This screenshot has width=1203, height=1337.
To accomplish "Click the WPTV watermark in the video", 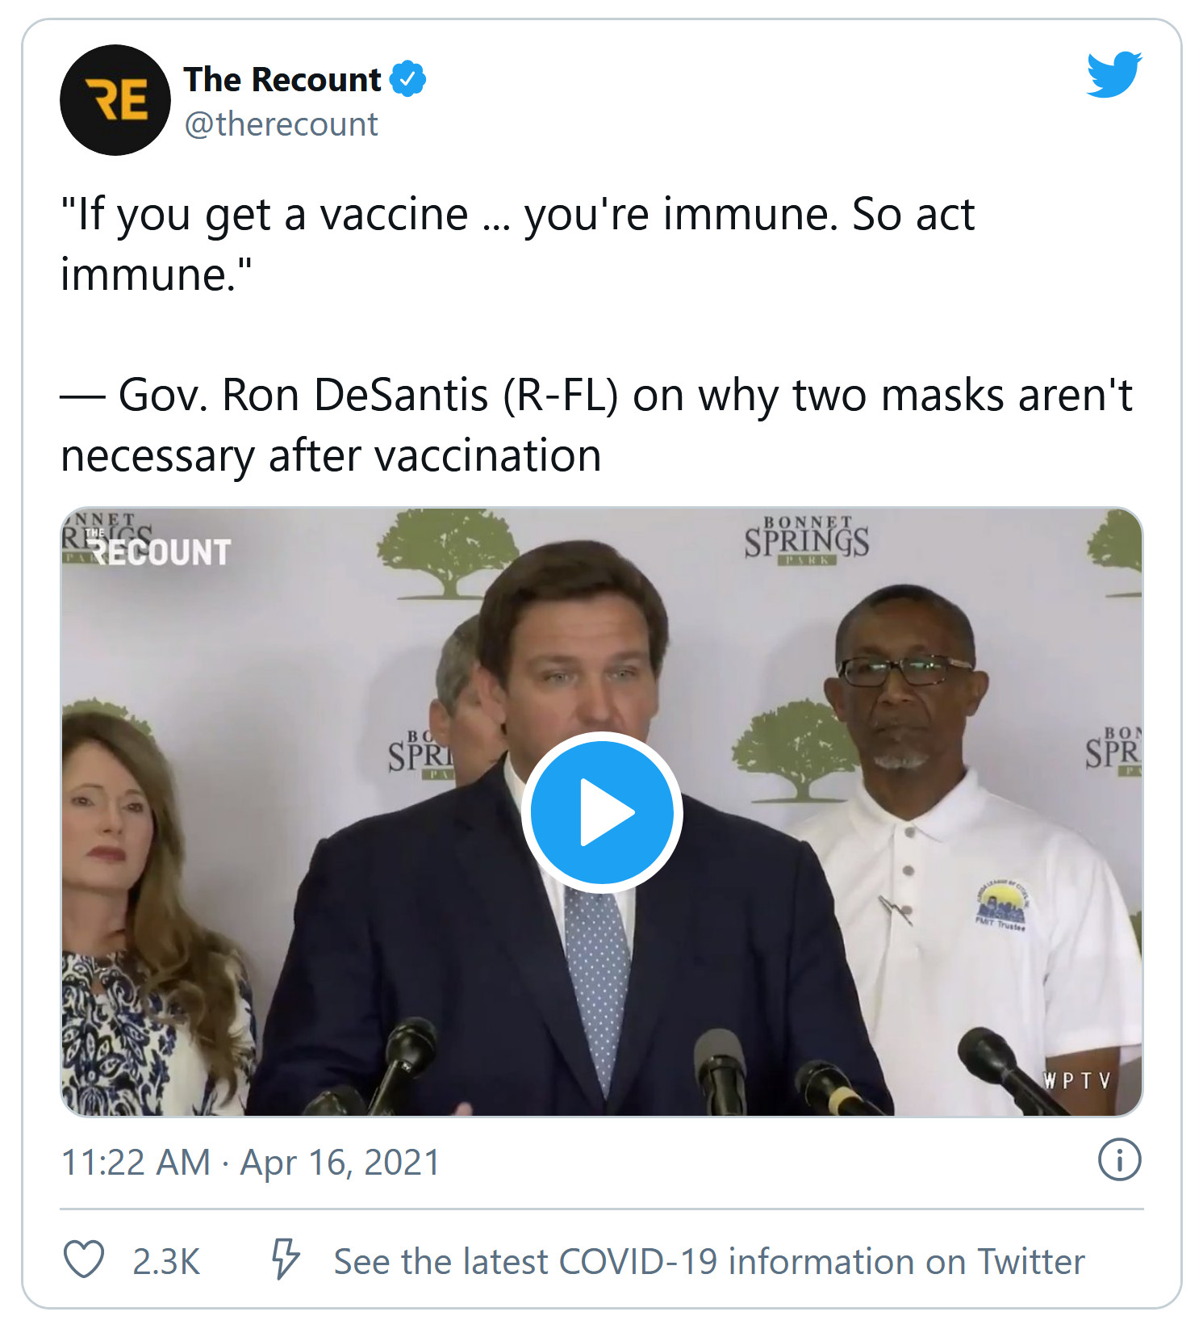I will (x=1077, y=1080).
